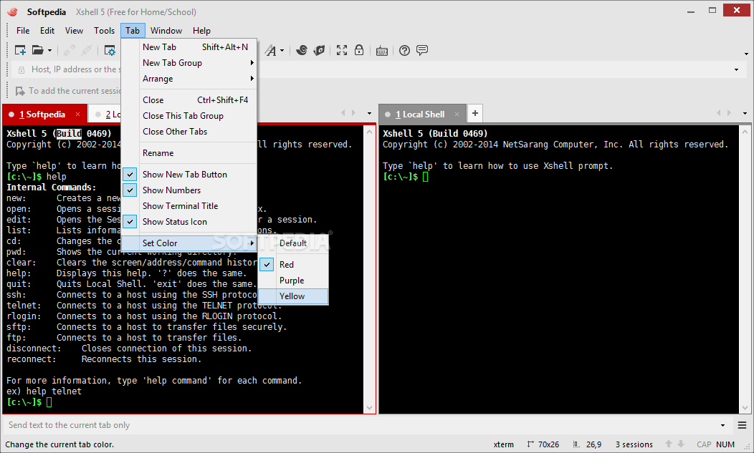Click the Lock Screen padlock icon
Image resolution: width=754 pixels, height=453 pixels.
tap(359, 50)
